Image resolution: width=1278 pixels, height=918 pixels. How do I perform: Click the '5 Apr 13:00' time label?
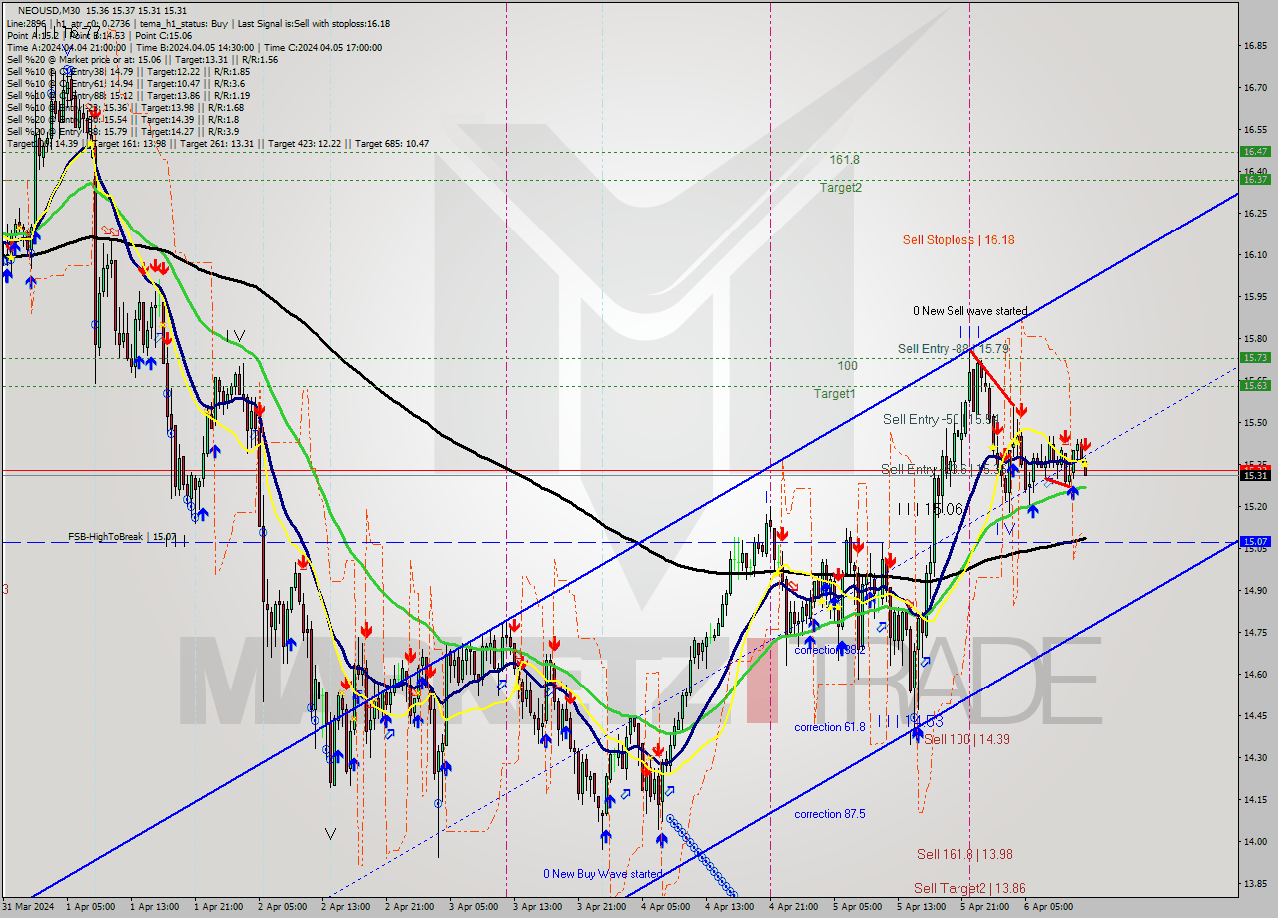(x=921, y=907)
